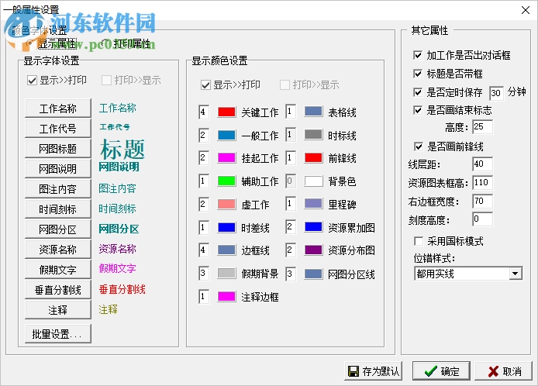Edit the 注释边框 line width field
The height and width of the screenshot is (386, 538).
click(x=204, y=296)
